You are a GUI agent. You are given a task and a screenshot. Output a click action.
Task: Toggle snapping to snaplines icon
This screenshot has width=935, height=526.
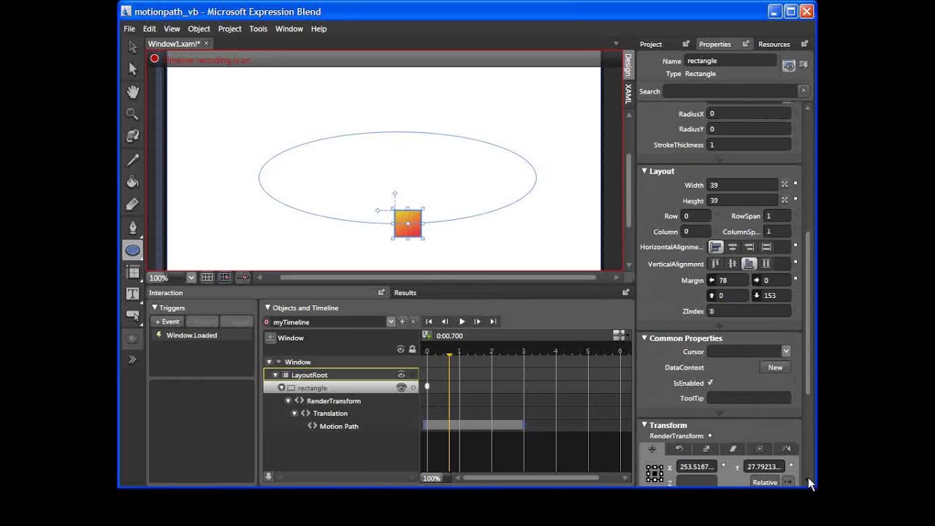click(243, 278)
